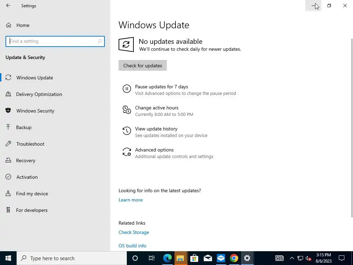Click the network status tray icon
Image resolution: width=353 pixels, height=265 pixels.
[300, 258]
